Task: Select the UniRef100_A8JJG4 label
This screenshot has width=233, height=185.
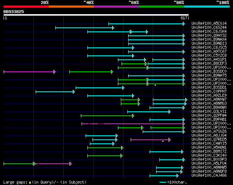Action: click(209, 136)
